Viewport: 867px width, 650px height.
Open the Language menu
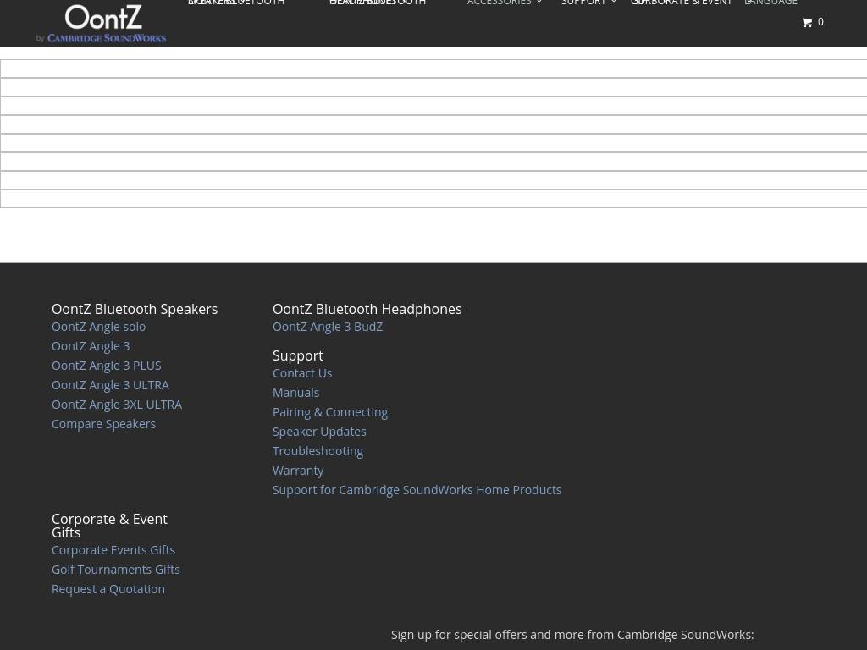coord(771,3)
